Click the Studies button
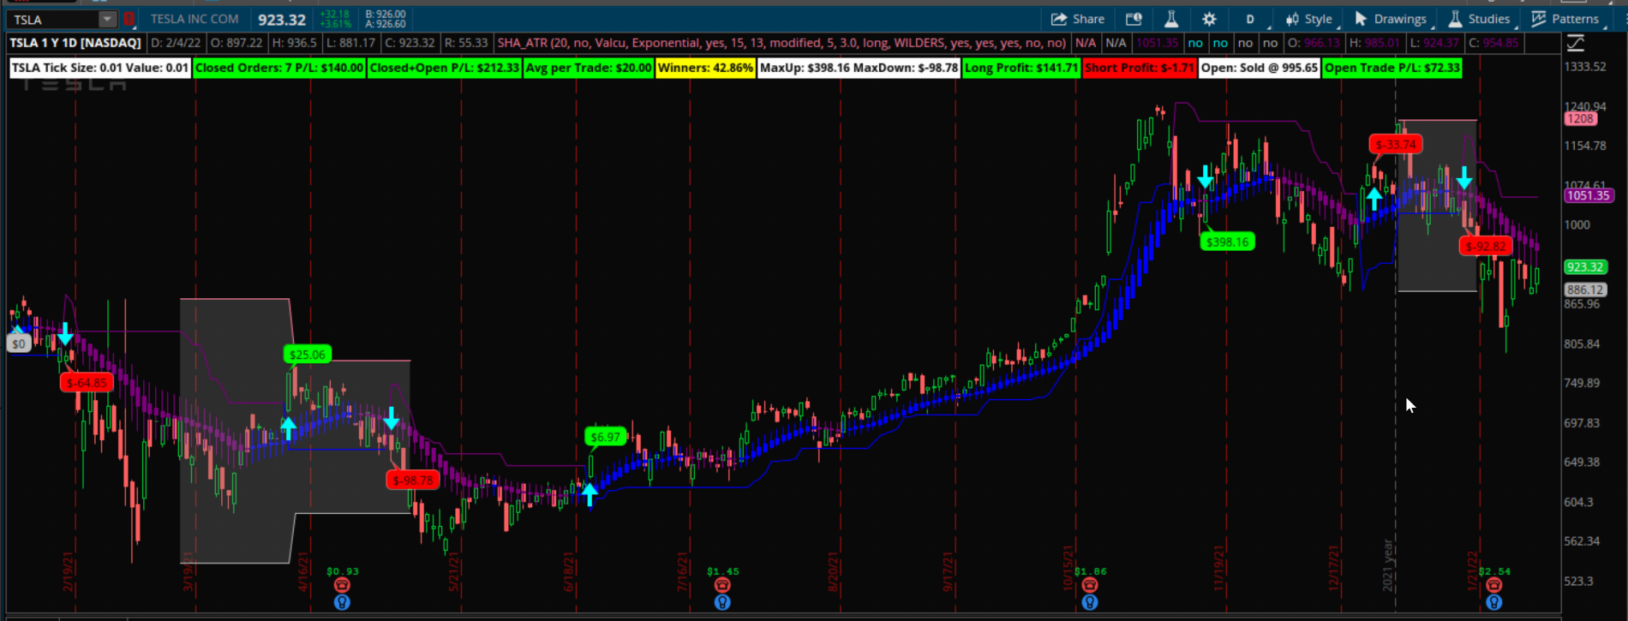The width and height of the screenshot is (1628, 621). pyautogui.click(x=1480, y=19)
